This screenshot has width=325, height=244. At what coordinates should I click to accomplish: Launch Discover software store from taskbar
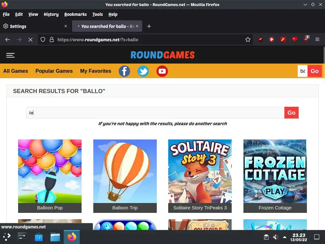[x=38, y=237]
